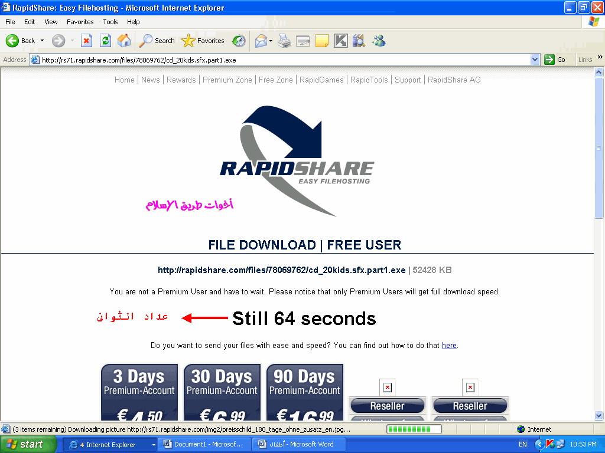Open the Mail toolbar icon
The width and height of the screenshot is (605, 453).
261,41
